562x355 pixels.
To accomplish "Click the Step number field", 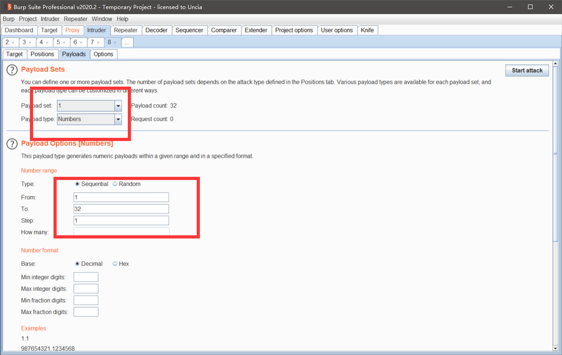I will [x=121, y=221].
